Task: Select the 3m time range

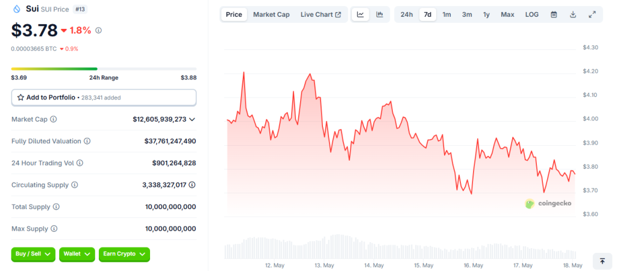Action: pyautogui.click(x=467, y=14)
